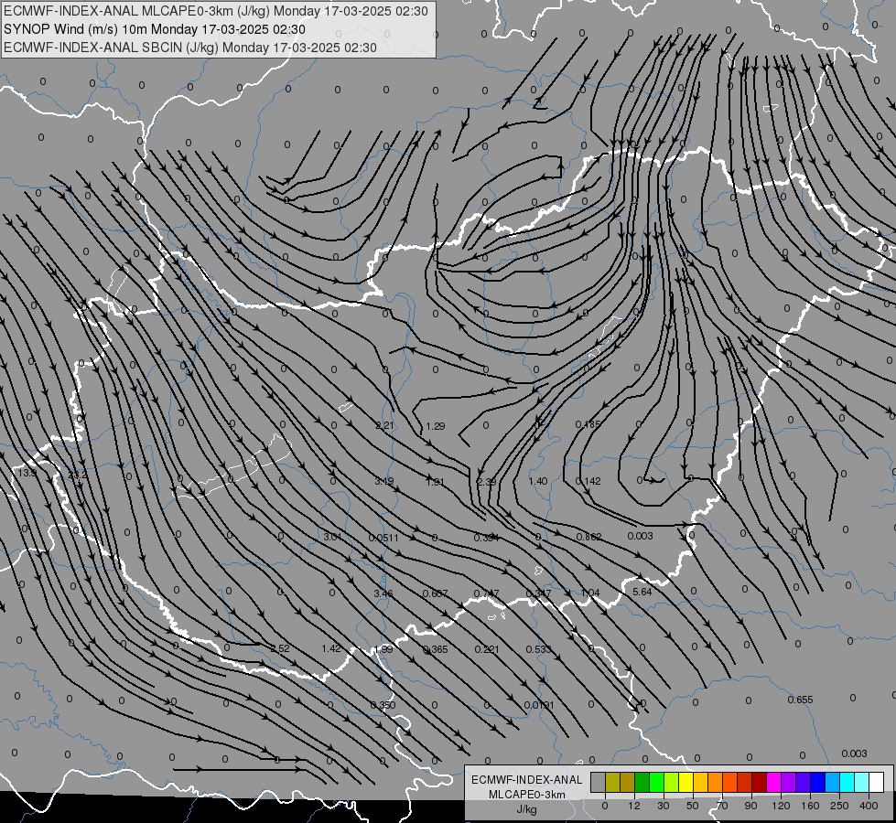This screenshot has width=896, height=823.
Task: Click the map value 1.40
Action: pyautogui.click(x=538, y=482)
